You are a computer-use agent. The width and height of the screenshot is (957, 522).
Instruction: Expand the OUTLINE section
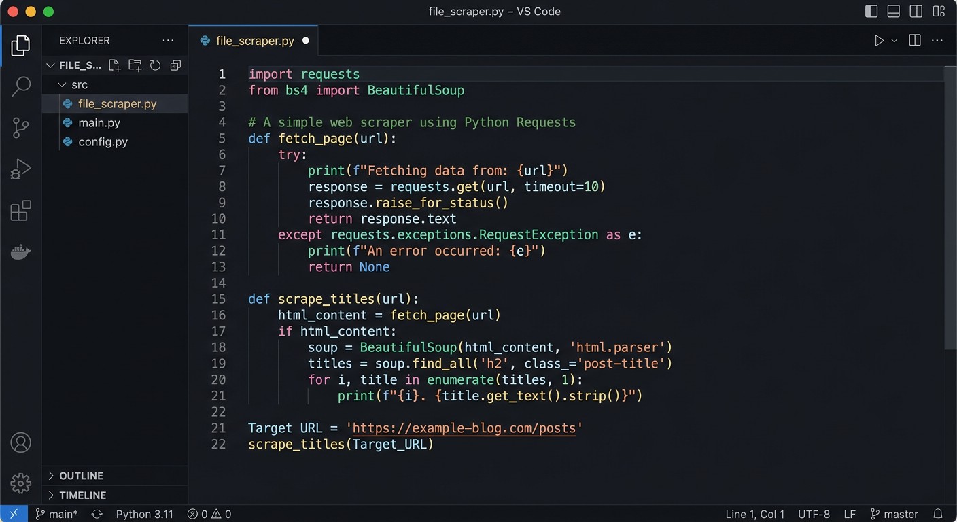pyautogui.click(x=81, y=476)
